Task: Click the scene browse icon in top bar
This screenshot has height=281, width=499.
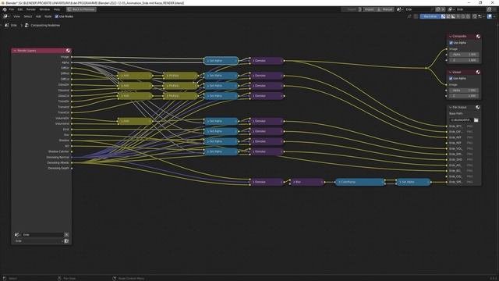Action: coord(400,9)
